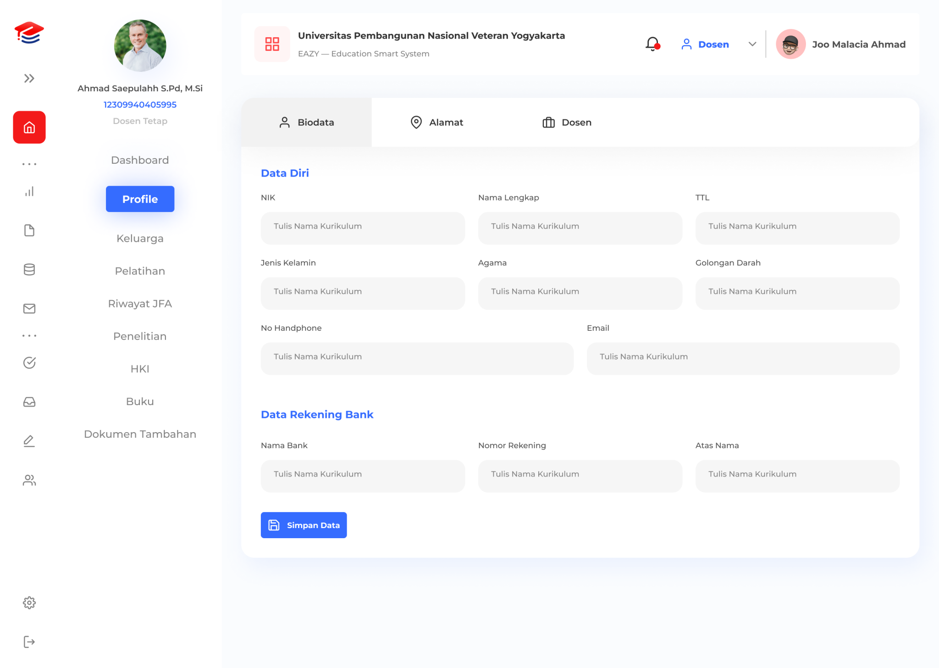Expand the ellipsis menu below the Home icon

point(29,164)
